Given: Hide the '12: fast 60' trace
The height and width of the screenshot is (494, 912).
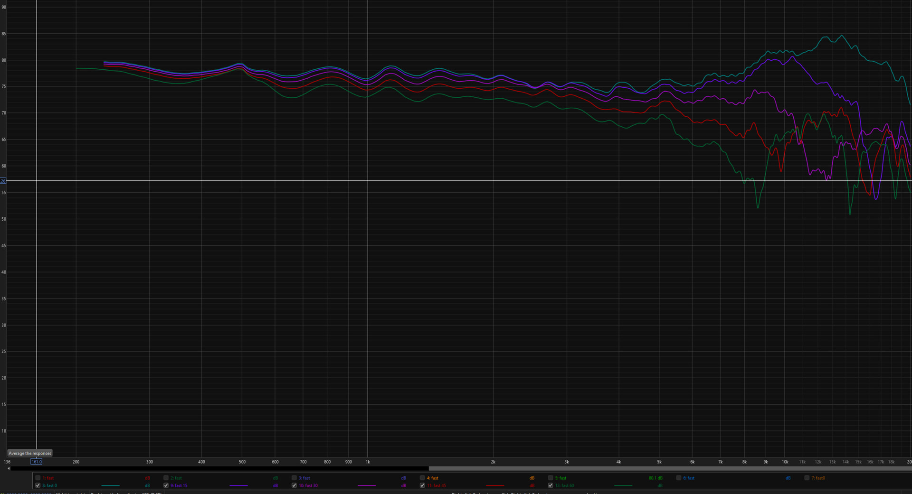Looking at the screenshot, I should pyautogui.click(x=551, y=485).
